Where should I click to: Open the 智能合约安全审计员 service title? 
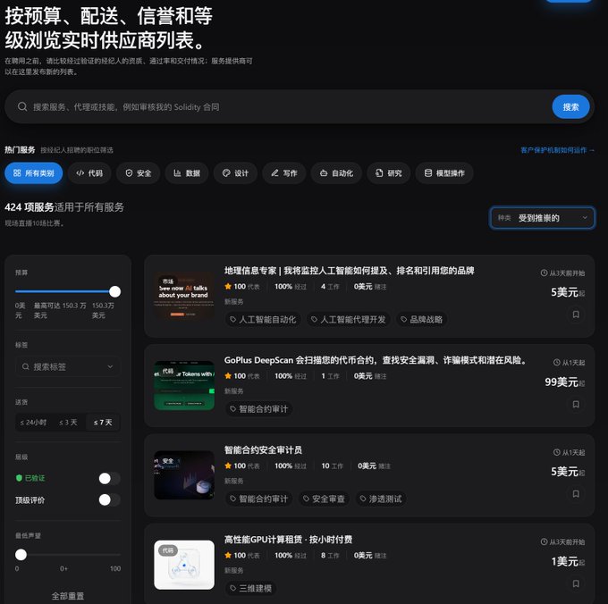(263, 449)
